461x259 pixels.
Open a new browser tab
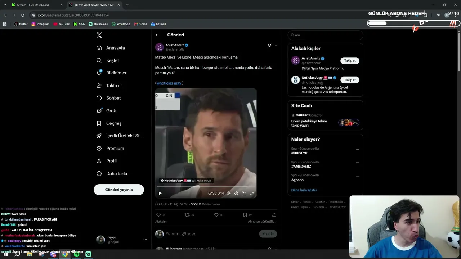(x=127, y=5)
